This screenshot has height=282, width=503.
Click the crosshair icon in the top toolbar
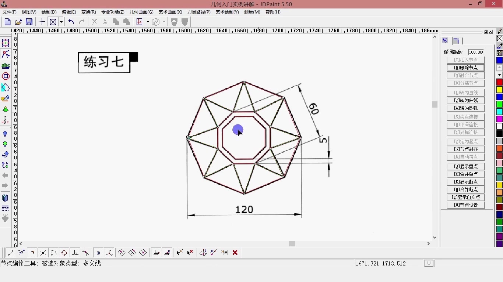tap(42, 22)
